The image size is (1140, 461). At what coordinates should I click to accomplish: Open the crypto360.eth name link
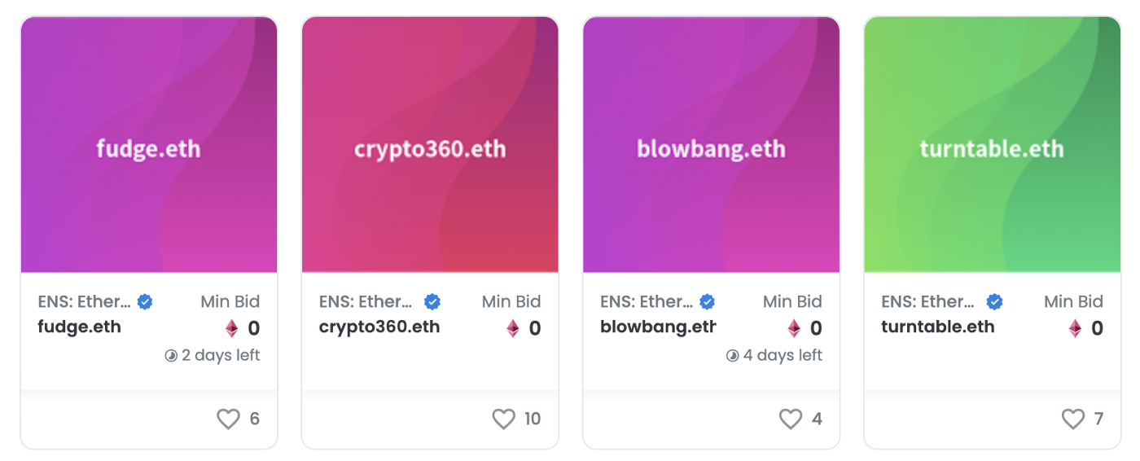point(379,327)
